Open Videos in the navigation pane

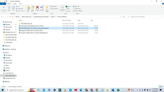[7, 71]
